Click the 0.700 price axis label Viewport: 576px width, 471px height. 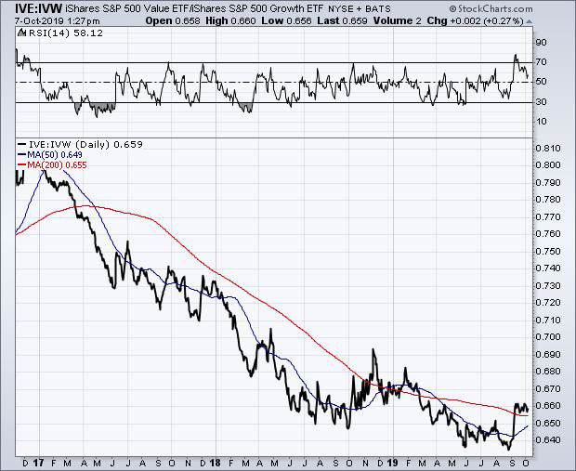pyautogui.click(x=548, y=337)
